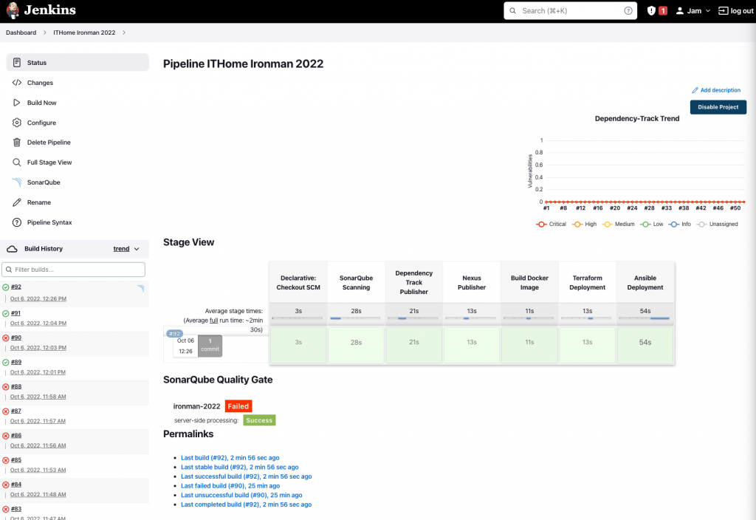Expand the Build History trend chevron
The height and width of the screenshot is (520, 756).
coord(137,249)
